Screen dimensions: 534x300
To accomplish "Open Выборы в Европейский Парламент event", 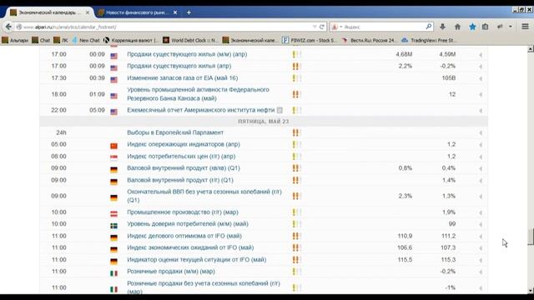I will [175, 132].
